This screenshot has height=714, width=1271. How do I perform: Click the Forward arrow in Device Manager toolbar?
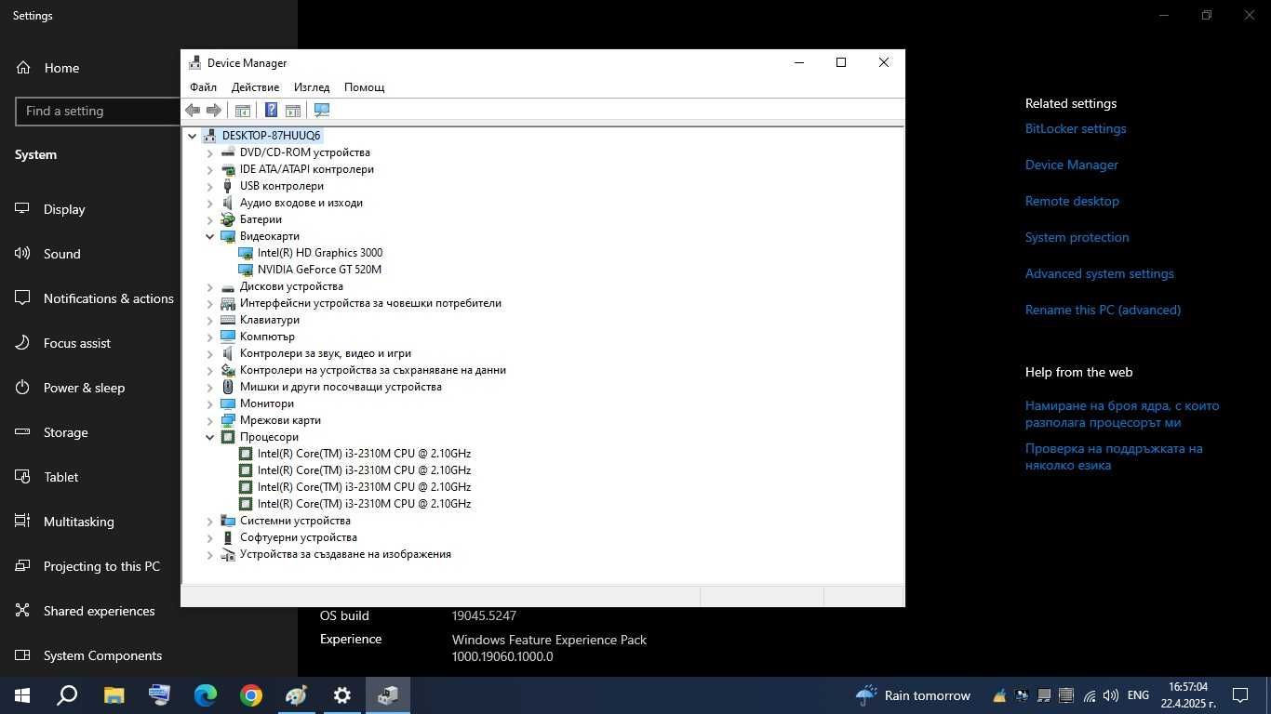[214, 110]
